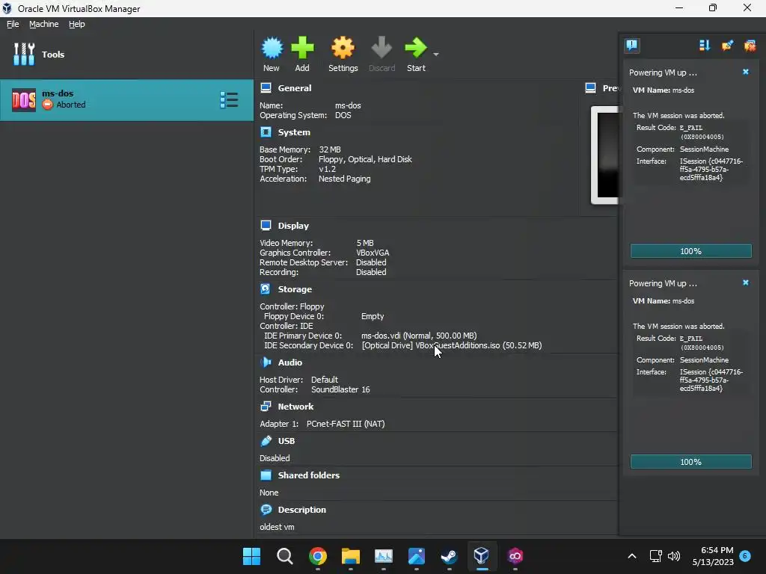Viewport: 766px width, 574px height.
Task: Click the USB section plug icon
Action: 266,441
